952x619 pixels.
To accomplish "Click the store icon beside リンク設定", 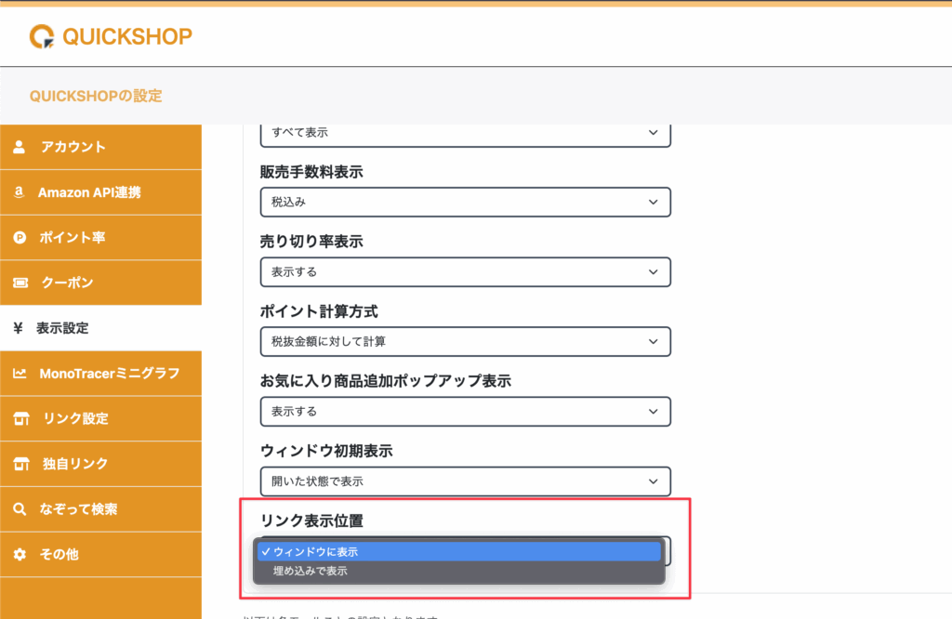I will [21, 419].
